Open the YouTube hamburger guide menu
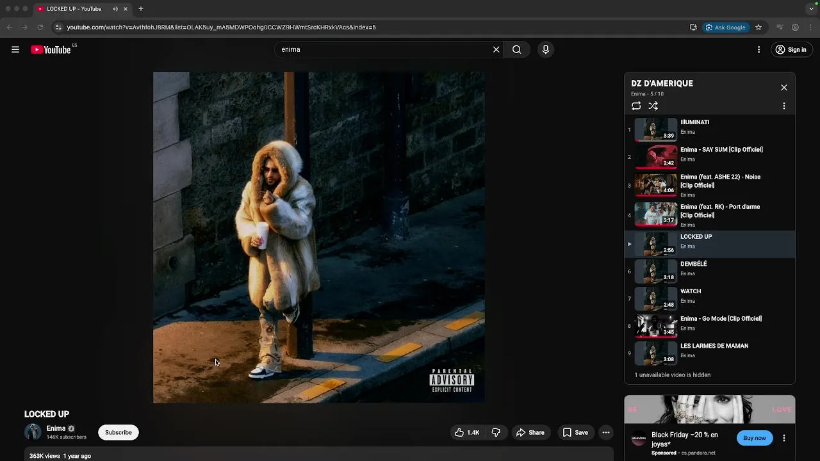The image size is (820, 461). (15, 49)
